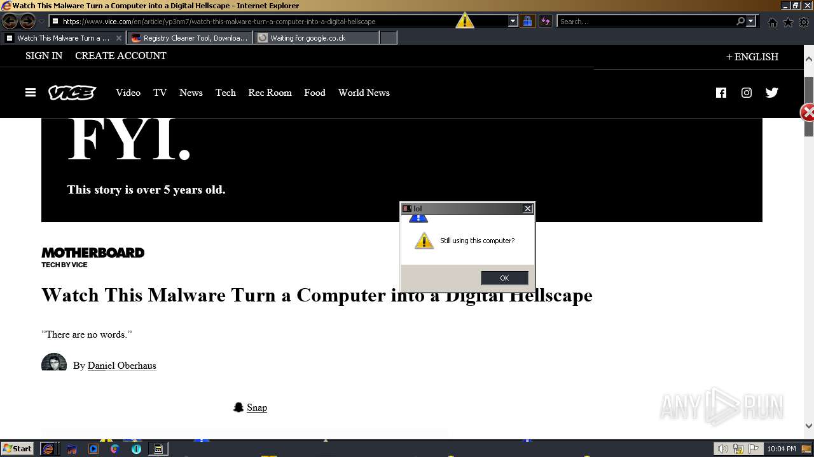Open the Tech section in VICE nav
The height and width of the screenshot is (457, 814).
[x=226, y=93]
